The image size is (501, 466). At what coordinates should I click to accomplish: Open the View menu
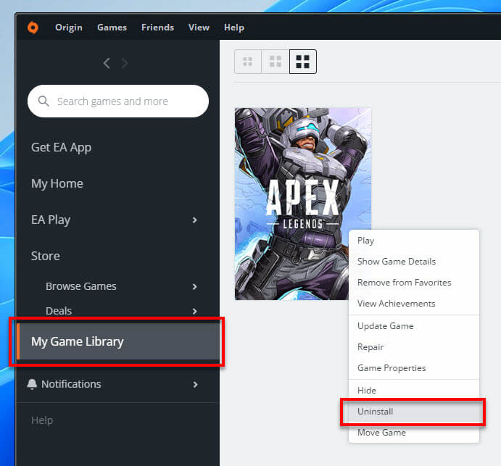tap(199, 28)
